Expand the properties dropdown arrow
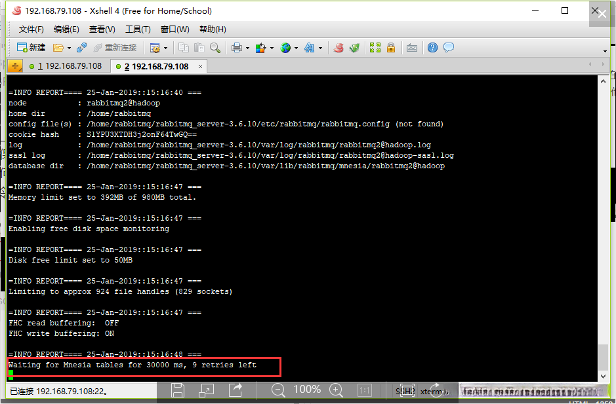 [165, 48]
